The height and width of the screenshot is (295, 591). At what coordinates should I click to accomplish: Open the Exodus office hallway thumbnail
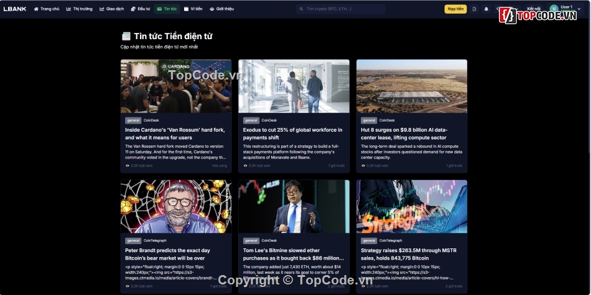coord(294,86)
